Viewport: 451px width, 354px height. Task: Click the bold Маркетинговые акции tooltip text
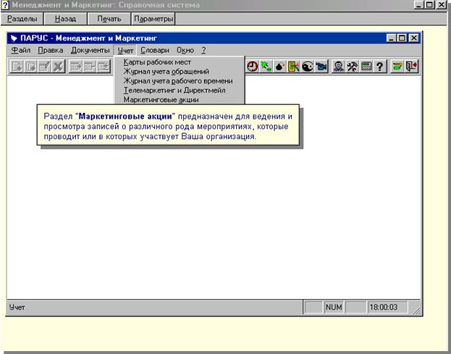(x=125, y=117)
